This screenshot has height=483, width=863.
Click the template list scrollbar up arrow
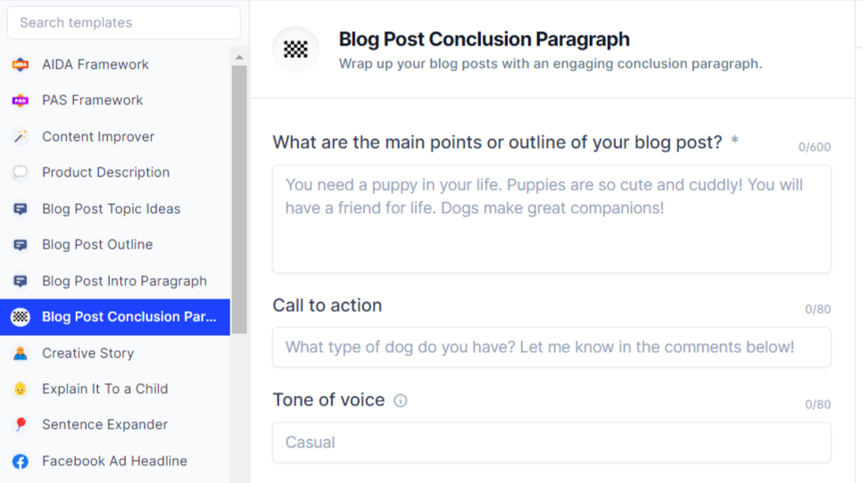239,58
